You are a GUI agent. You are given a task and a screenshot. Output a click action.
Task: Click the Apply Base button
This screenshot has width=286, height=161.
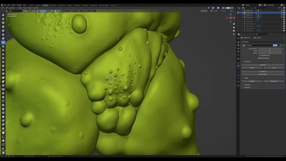273,81
